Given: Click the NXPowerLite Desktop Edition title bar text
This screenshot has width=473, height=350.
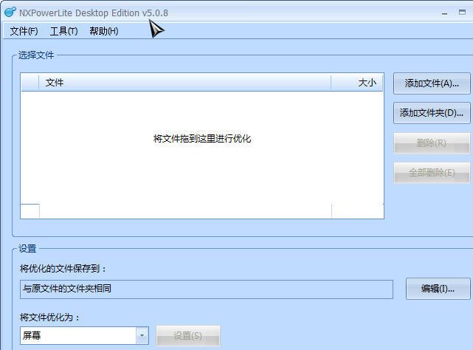Looking at the screenshot, I should point(94,13).
